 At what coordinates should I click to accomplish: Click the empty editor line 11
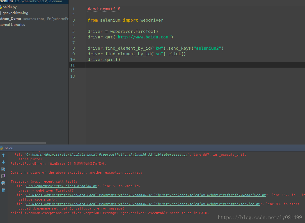(x=195, y=65)
